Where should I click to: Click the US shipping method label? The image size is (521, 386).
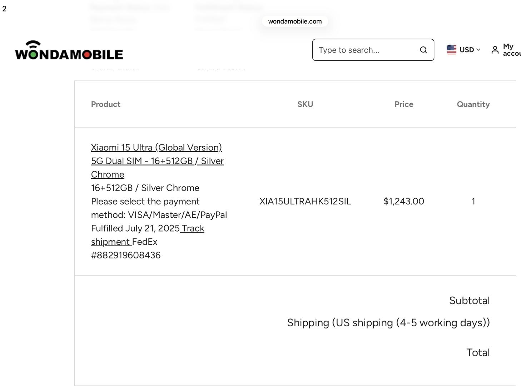(x=388, y=323)
